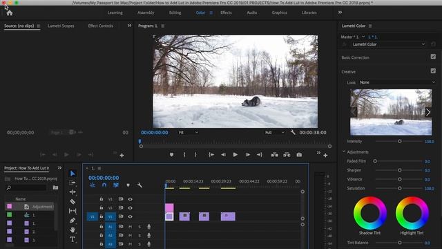Click the Shadow Tint color wheel
Viewport: 442px width, 249px height.
[x=370, y=213]
